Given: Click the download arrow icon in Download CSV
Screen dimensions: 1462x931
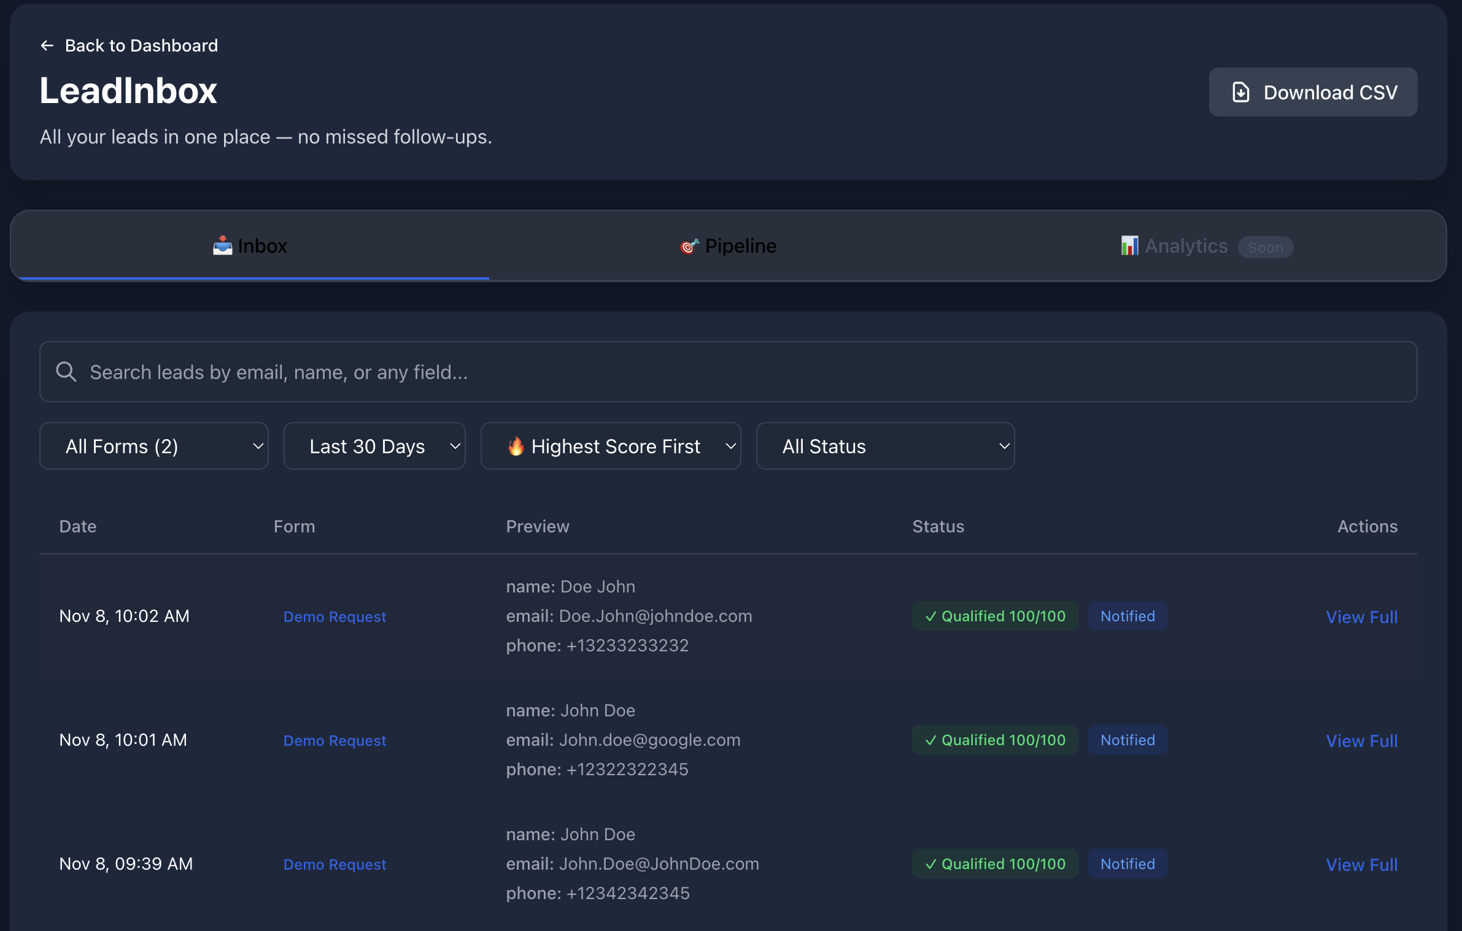Looking at the screenshot, I should pos(1241,91).
